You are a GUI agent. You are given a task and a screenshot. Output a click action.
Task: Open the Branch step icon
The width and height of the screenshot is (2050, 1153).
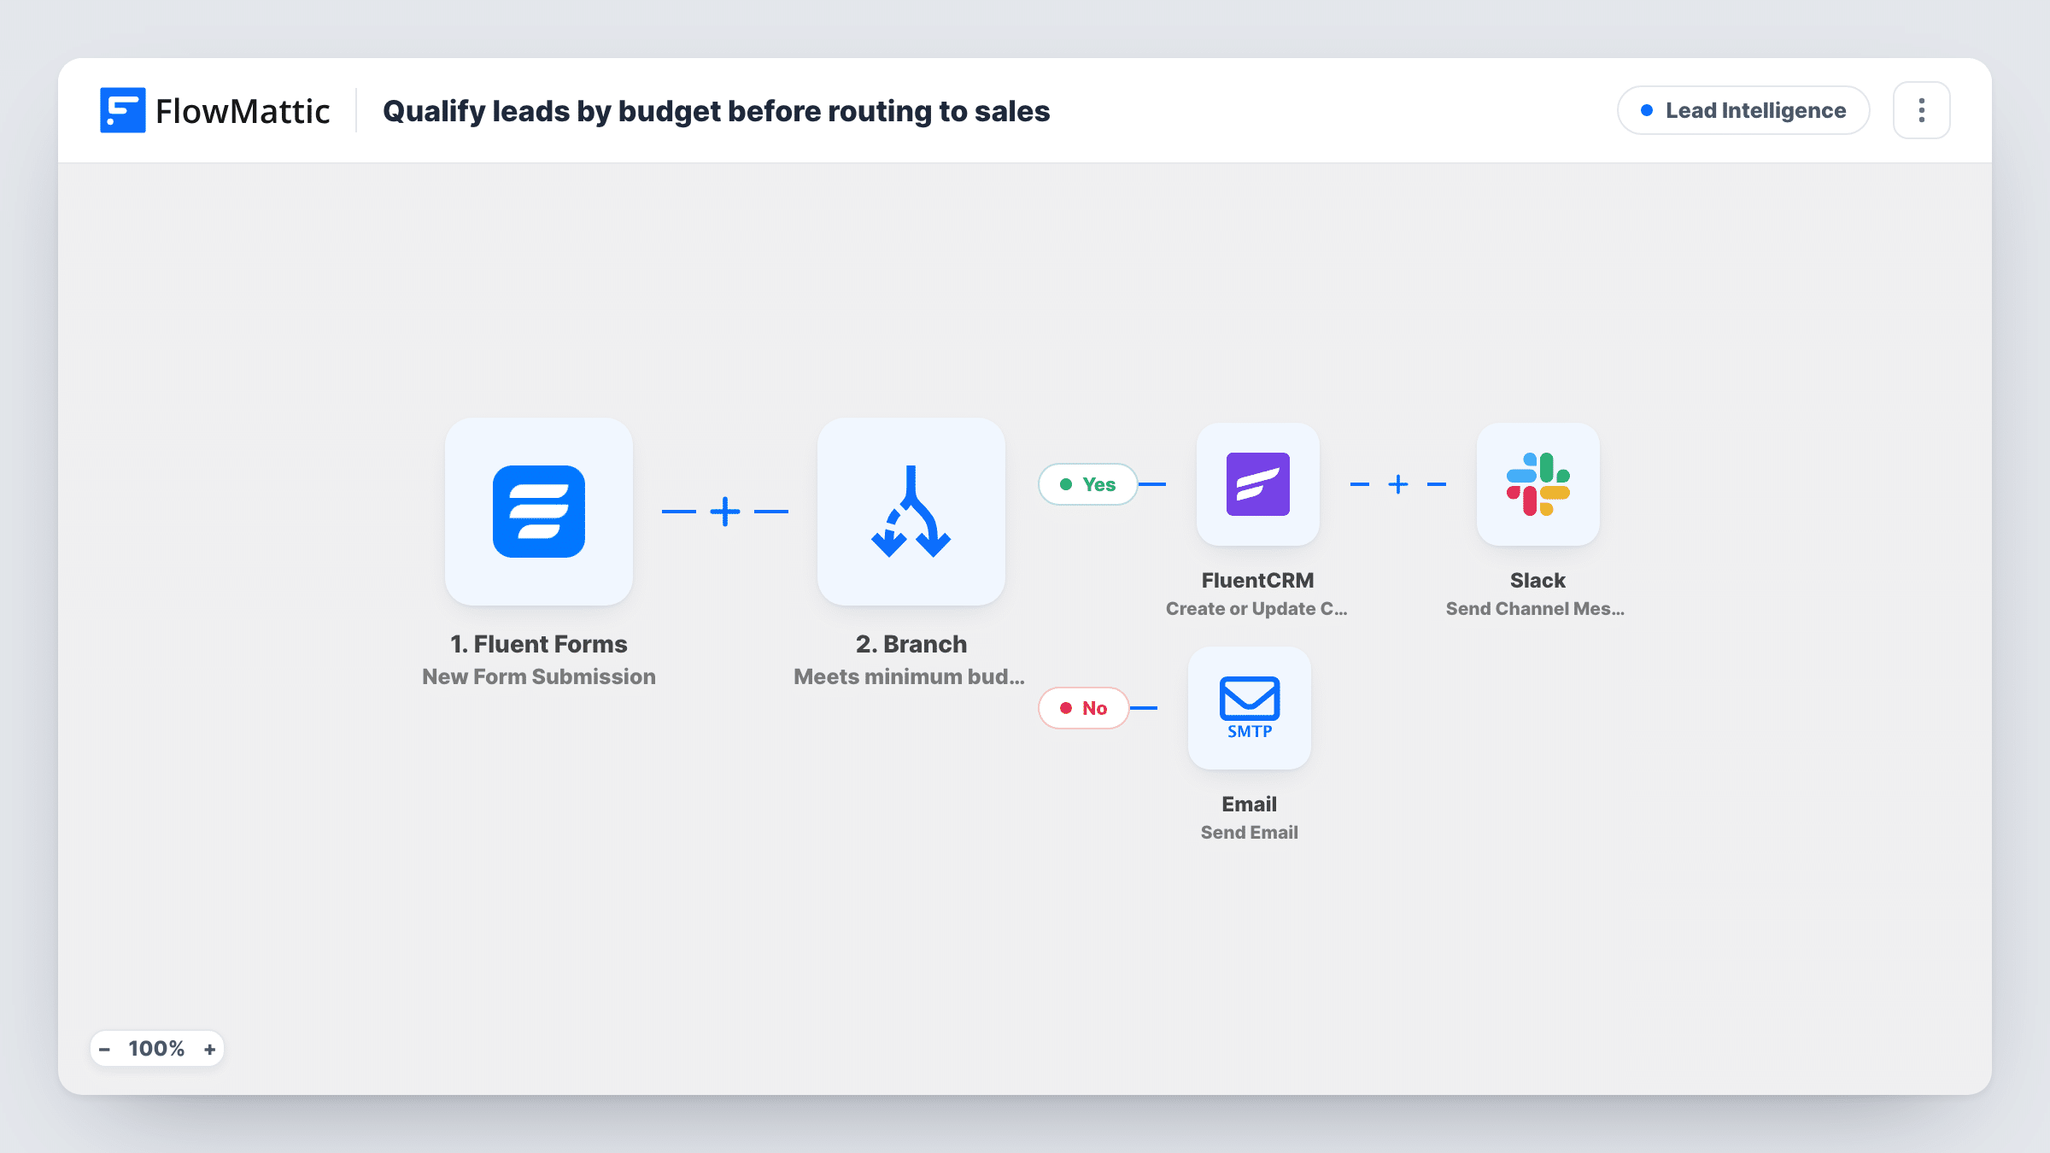point(911,512)
